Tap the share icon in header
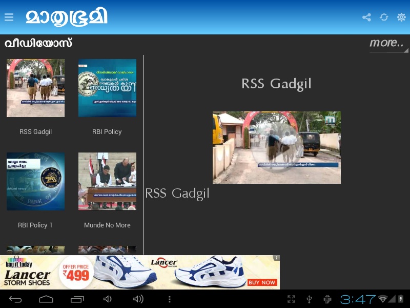This screenshot has width=410, height=308. 366,17
